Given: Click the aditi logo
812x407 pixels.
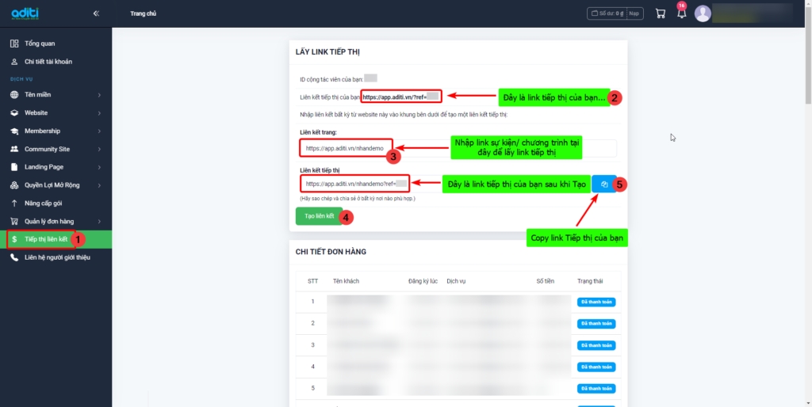Looking at the screenshot, I should (25, 13).
